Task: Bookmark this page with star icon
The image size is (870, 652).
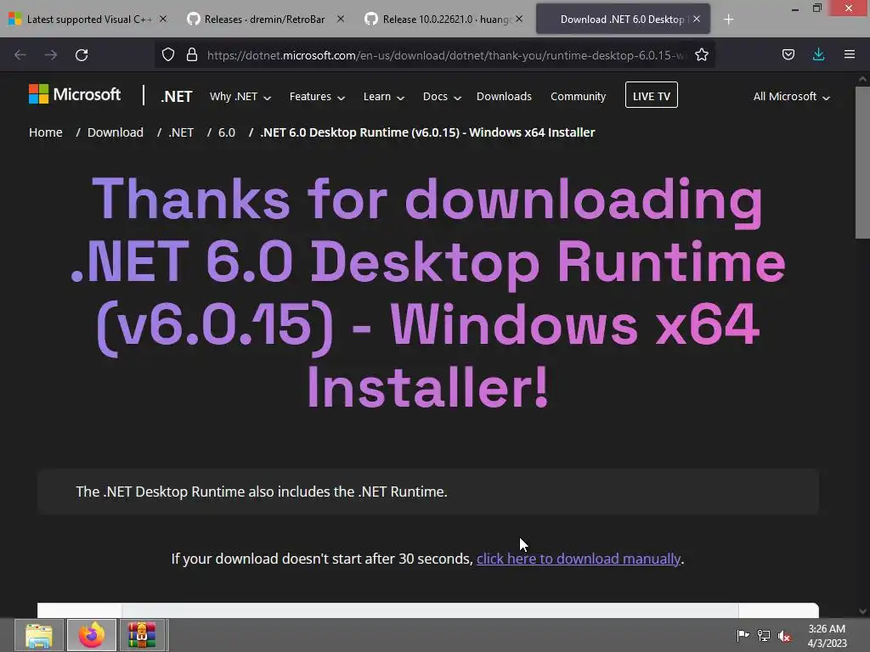Action: coord(702,55)
